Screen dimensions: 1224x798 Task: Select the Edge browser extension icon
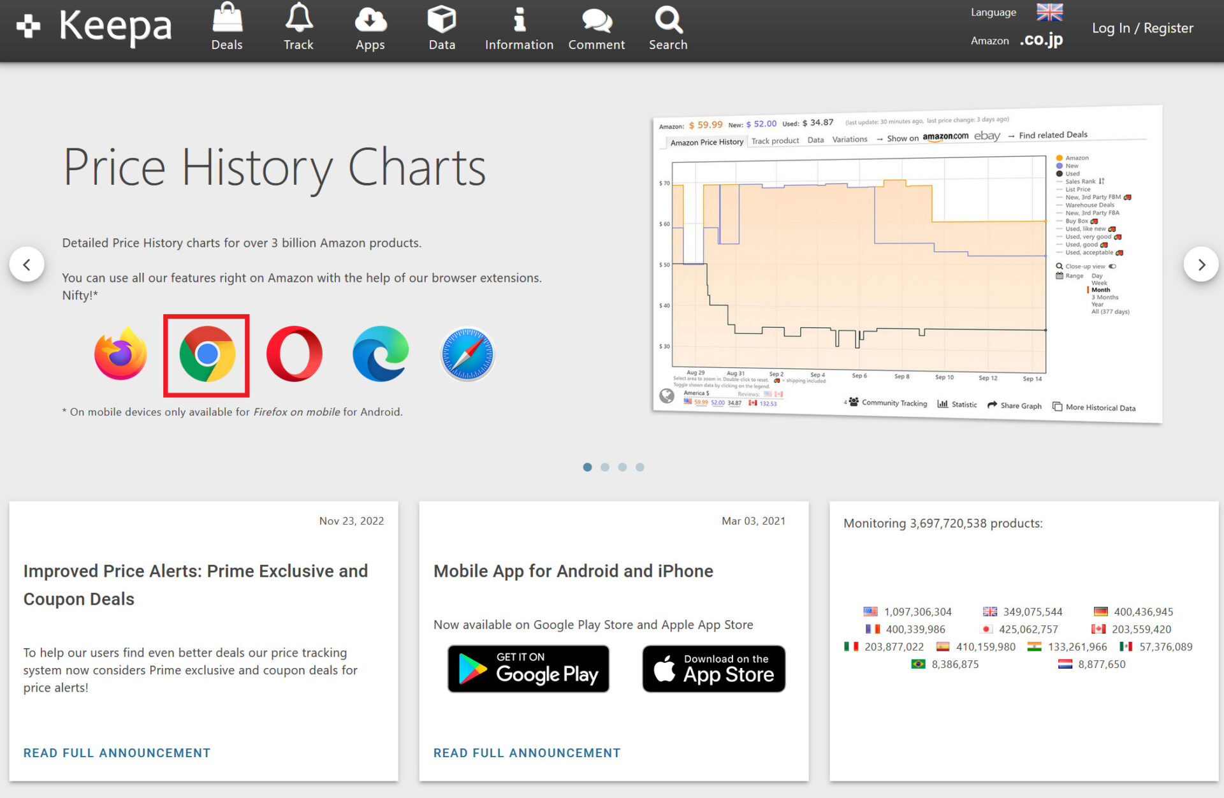[x=381, y=354]
